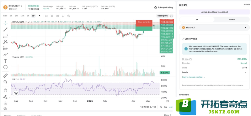Select the 5m time interval
251x116 pixels.
click(x=16, y=16)
